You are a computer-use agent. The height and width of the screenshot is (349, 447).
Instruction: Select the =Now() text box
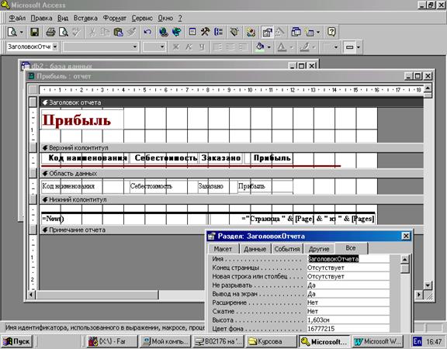[124, 219]
